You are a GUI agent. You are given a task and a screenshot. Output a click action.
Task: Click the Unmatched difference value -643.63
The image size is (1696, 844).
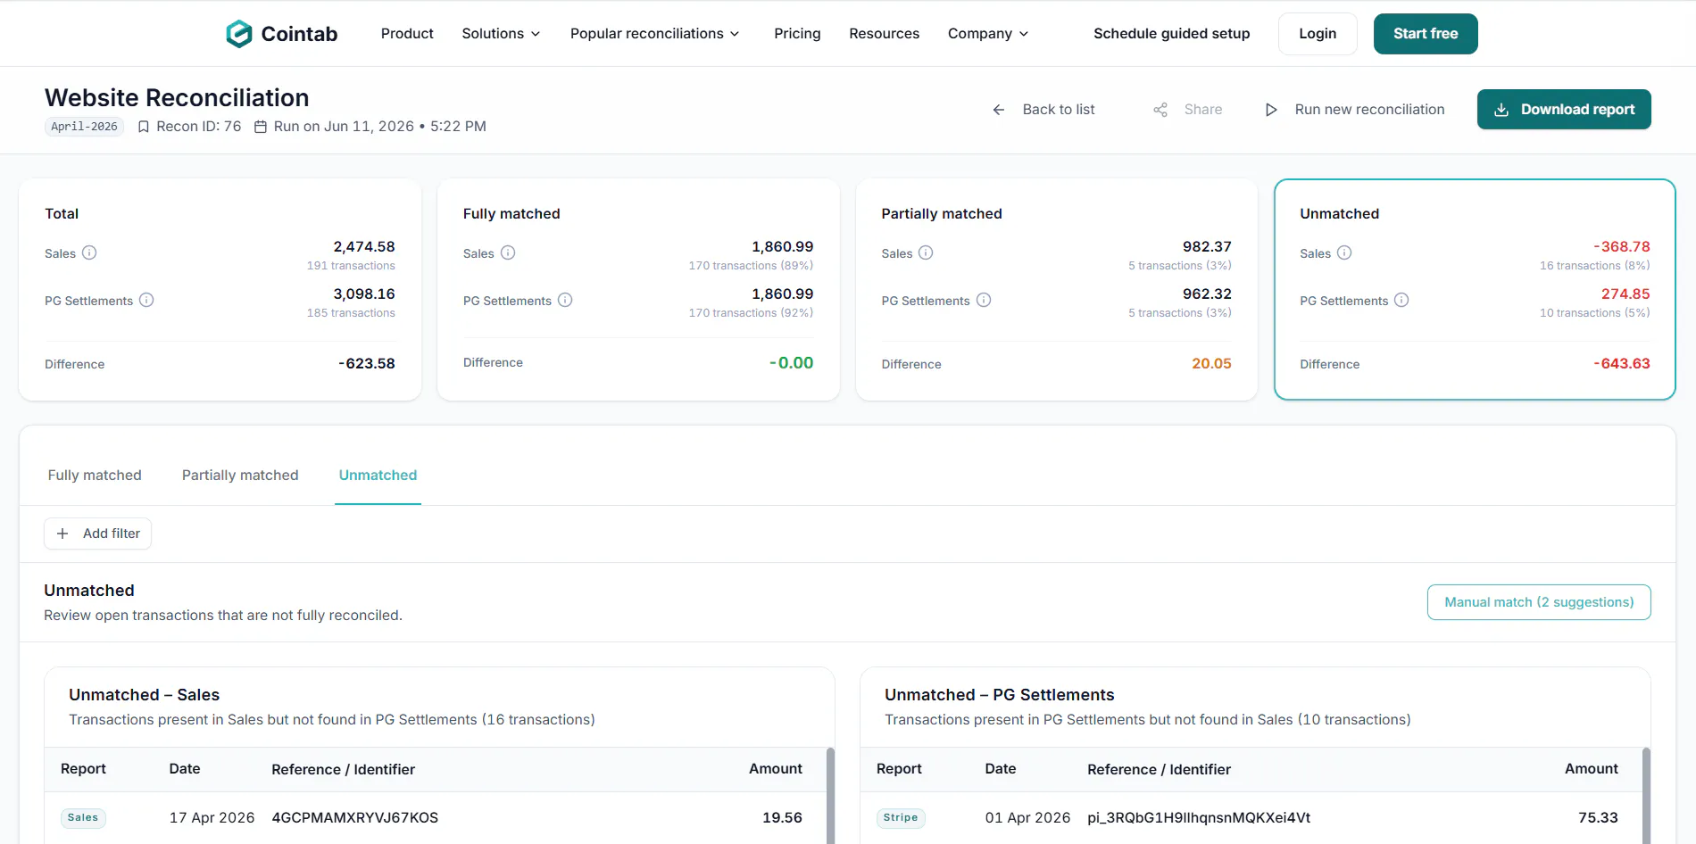point(1622,364)
